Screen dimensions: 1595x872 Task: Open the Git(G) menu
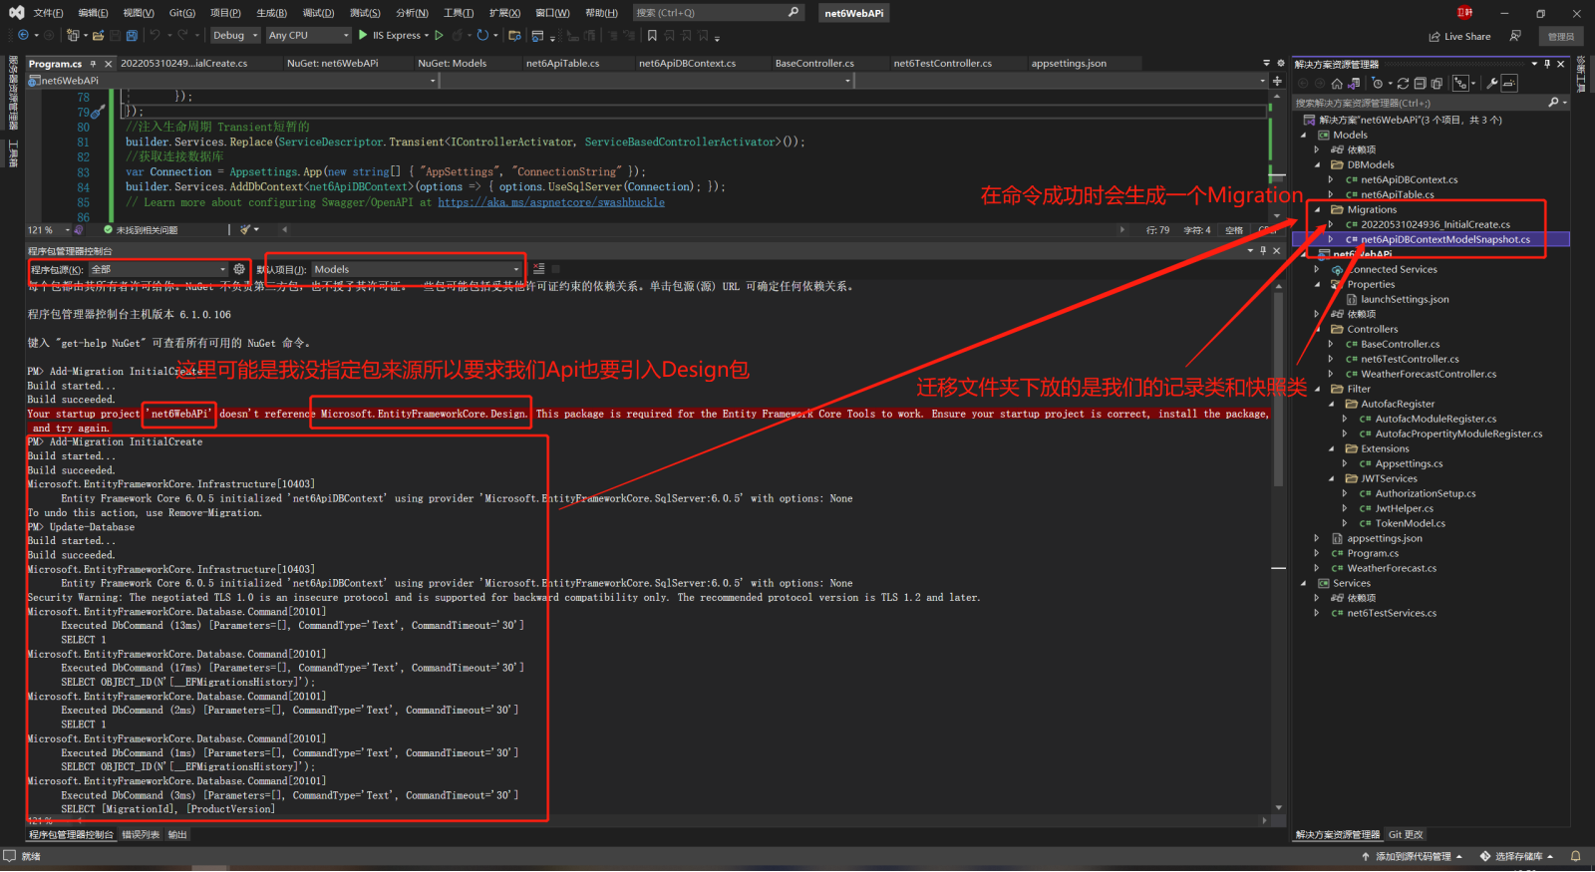(182, 13)
